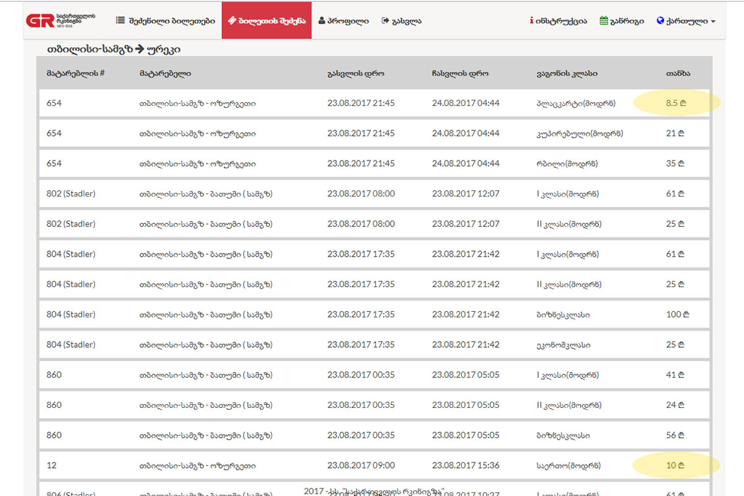744x496 pixels.
Task: Click II კლასი(მოდრნ) in the train 860 row
Action: 569,405
